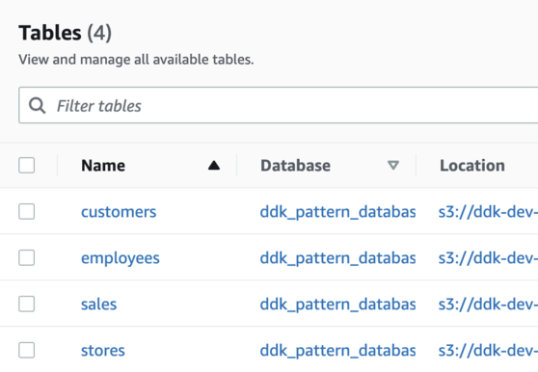Open database link in customers row
Screen dimensions: 538x372
tap(338, 212)
